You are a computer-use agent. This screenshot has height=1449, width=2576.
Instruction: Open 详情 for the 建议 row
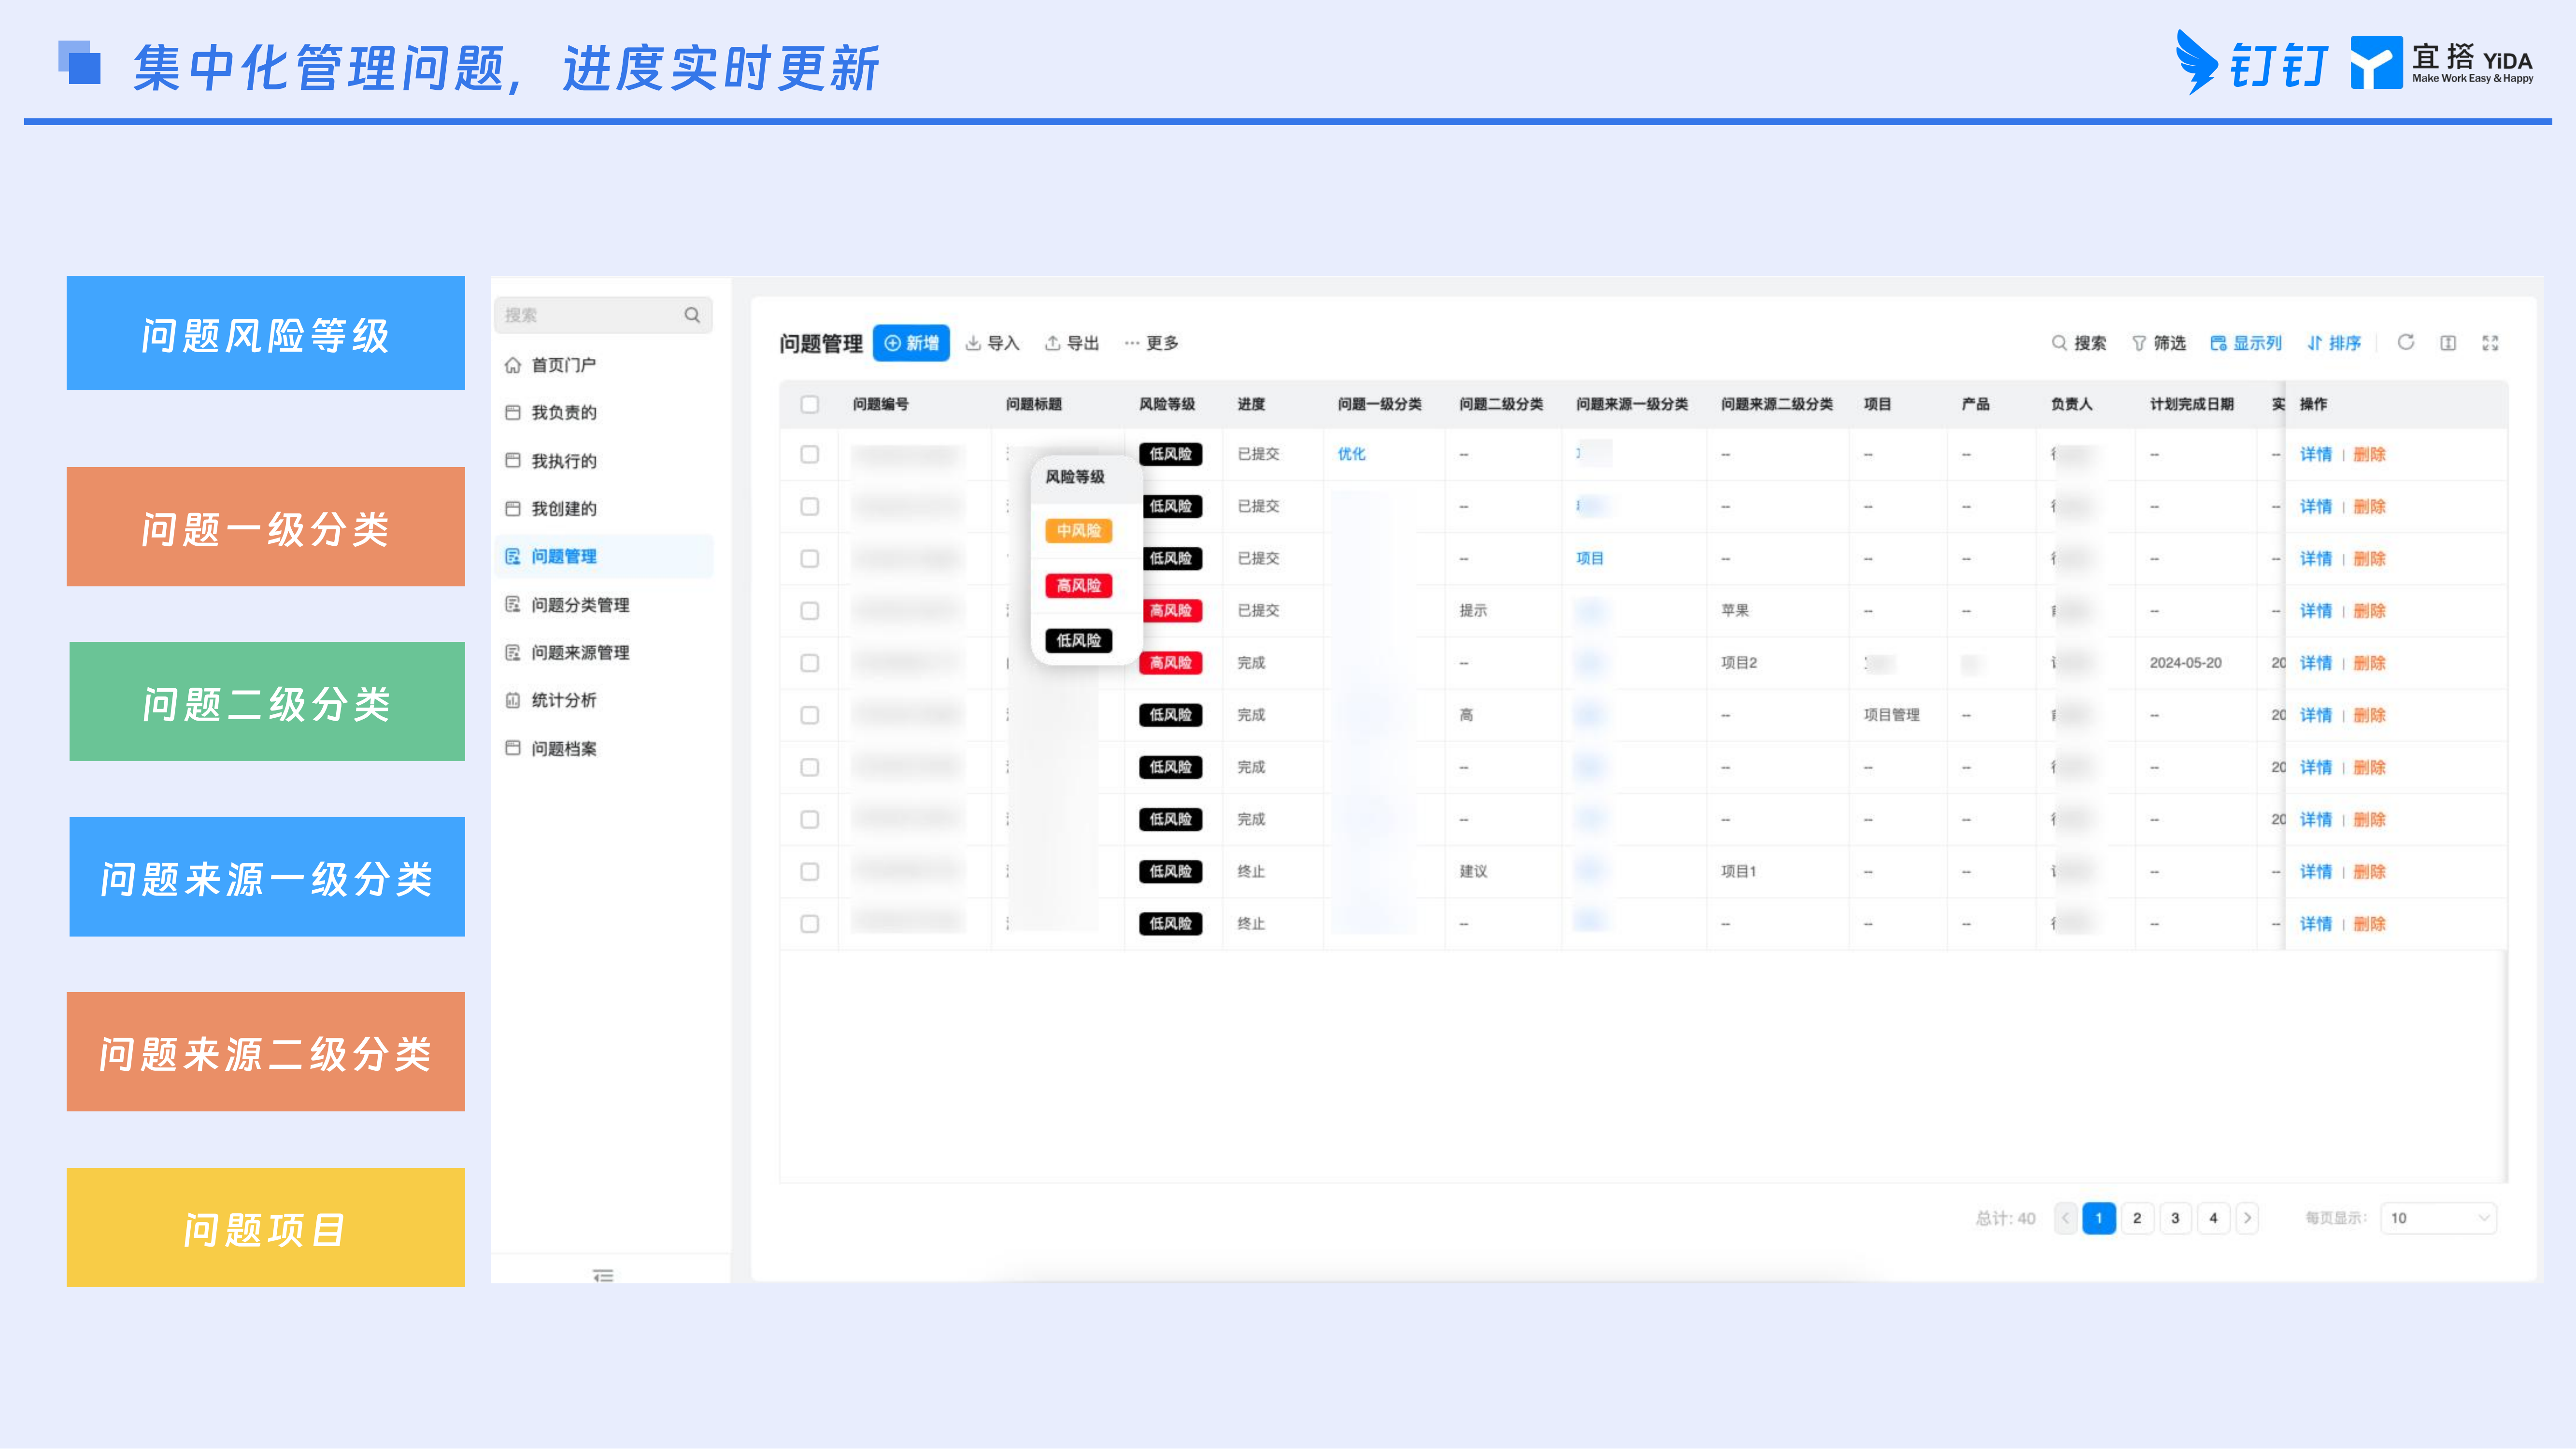pos(2315,871)
